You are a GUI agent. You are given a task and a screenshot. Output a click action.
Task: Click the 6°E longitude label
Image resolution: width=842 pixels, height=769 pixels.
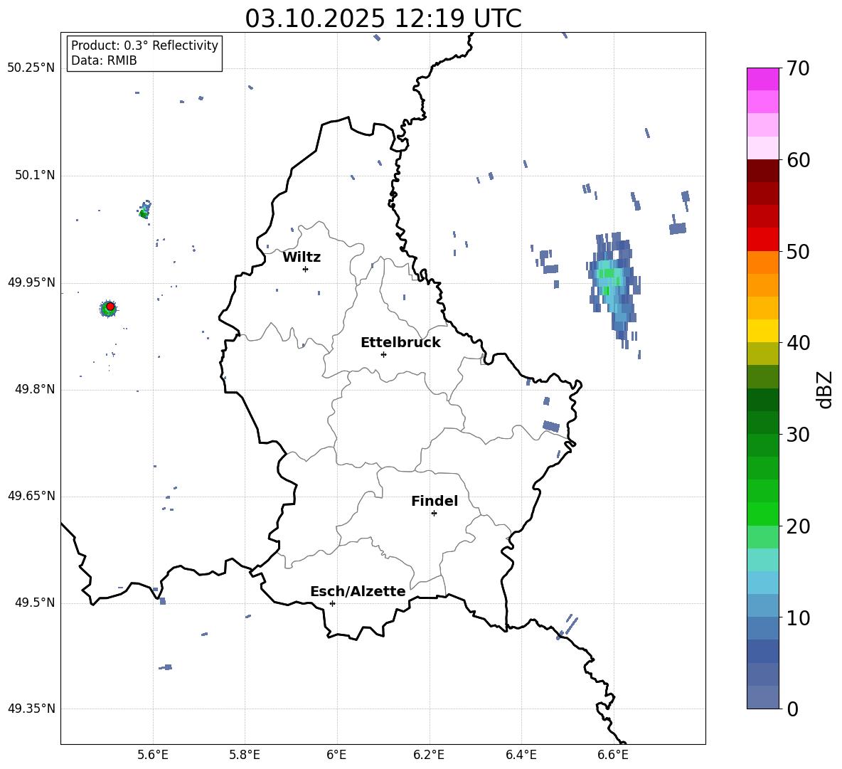[336, 755]
